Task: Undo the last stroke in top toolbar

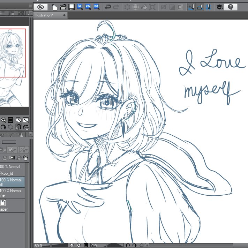Action: point(108,7)
